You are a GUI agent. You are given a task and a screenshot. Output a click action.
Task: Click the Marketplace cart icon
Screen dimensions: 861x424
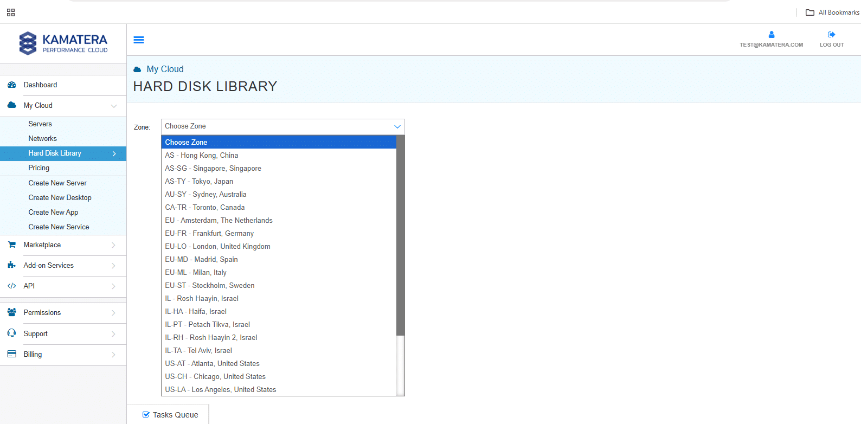(x=12, y=245)
